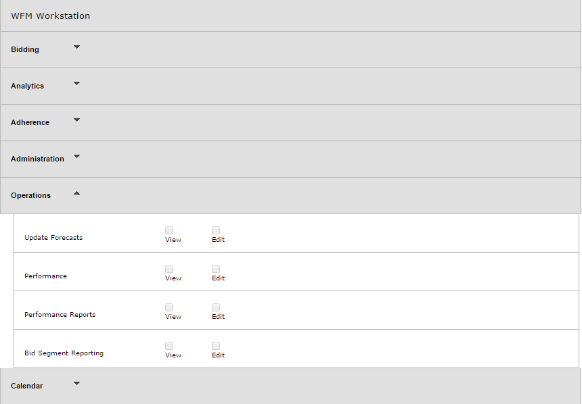Click the Bidding section header label
The image size is (582, 404).
[x=25, y=50]
